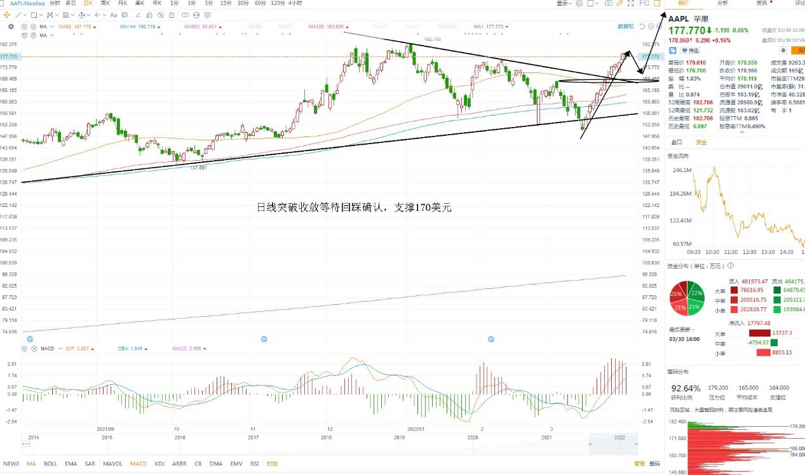Open settings gear for MACD indicator
The width and height of the screenshot is (805, 475).
pos(24,349)
